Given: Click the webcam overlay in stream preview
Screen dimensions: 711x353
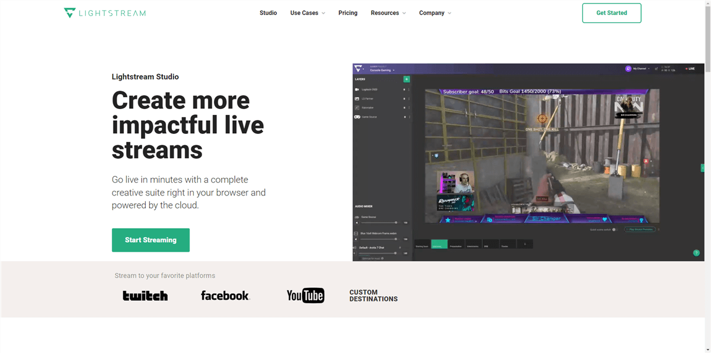Looking at the screenshot, I should 456,182.
